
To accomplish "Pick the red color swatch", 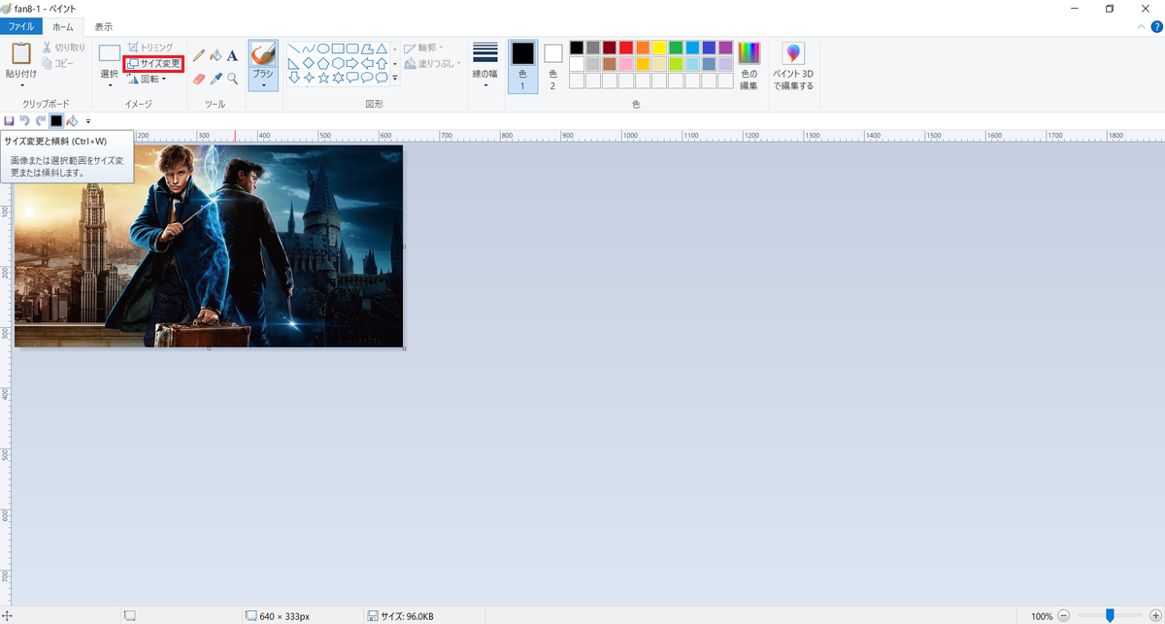I will 626,48.
